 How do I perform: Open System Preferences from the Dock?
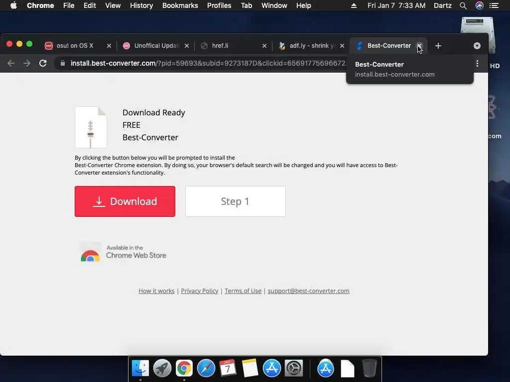tap(294, 369)
